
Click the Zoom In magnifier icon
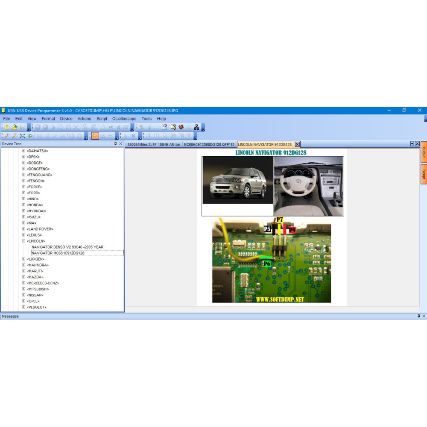click(x=7, y=136)
